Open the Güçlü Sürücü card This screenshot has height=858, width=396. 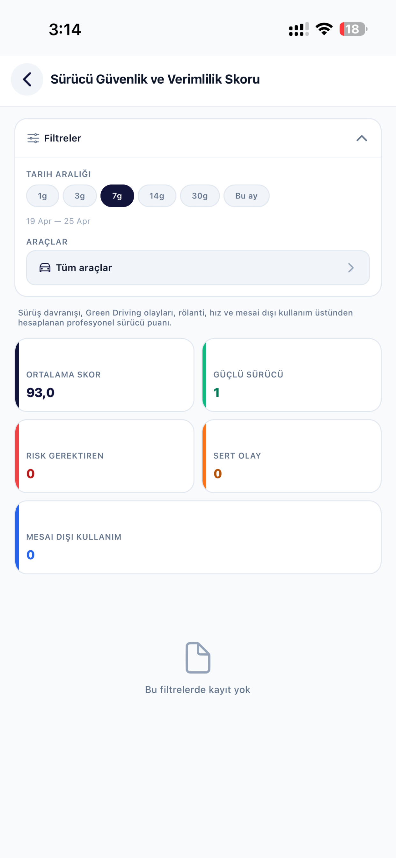tap(291, 375)
